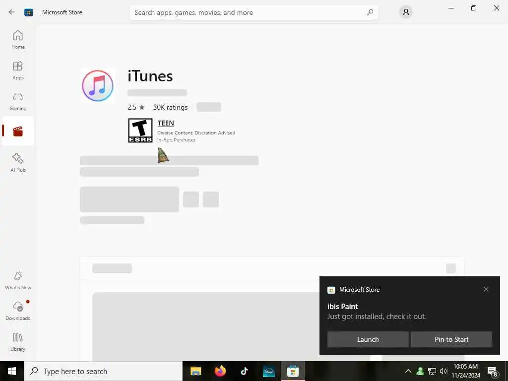Click the ESRB Teen rating badge

(140, 130)
